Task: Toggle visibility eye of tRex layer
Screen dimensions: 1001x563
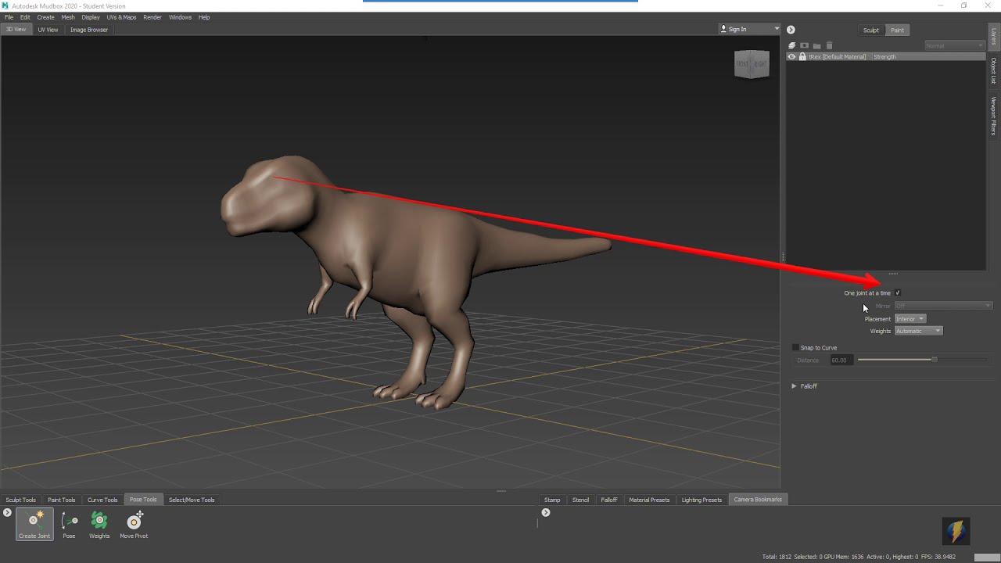Action: click(x=792, y=57)
